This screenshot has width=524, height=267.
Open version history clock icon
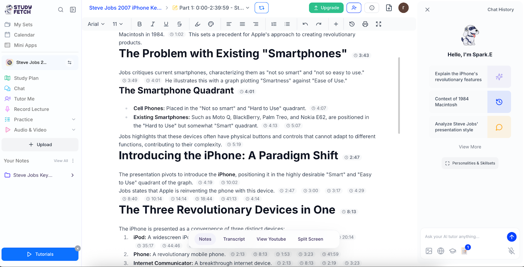pyautogui.click(x=352, y=24)
